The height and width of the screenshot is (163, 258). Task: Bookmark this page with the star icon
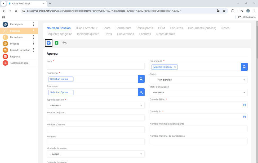tap(224, 11)
